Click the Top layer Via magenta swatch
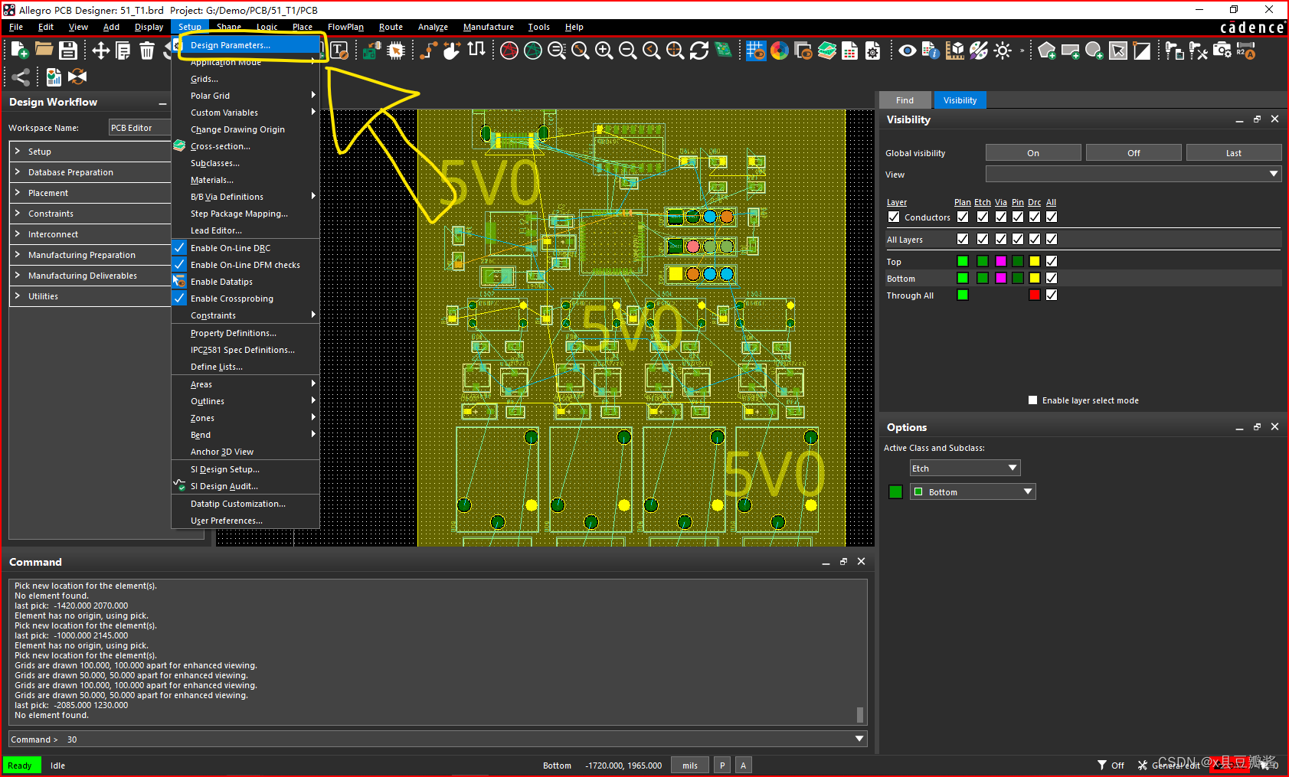 coord(1001,261)
